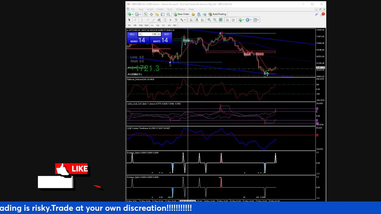Open the Data Window crosshair-target icon
This screenshot has height=214, width=381.
(151, 14)
